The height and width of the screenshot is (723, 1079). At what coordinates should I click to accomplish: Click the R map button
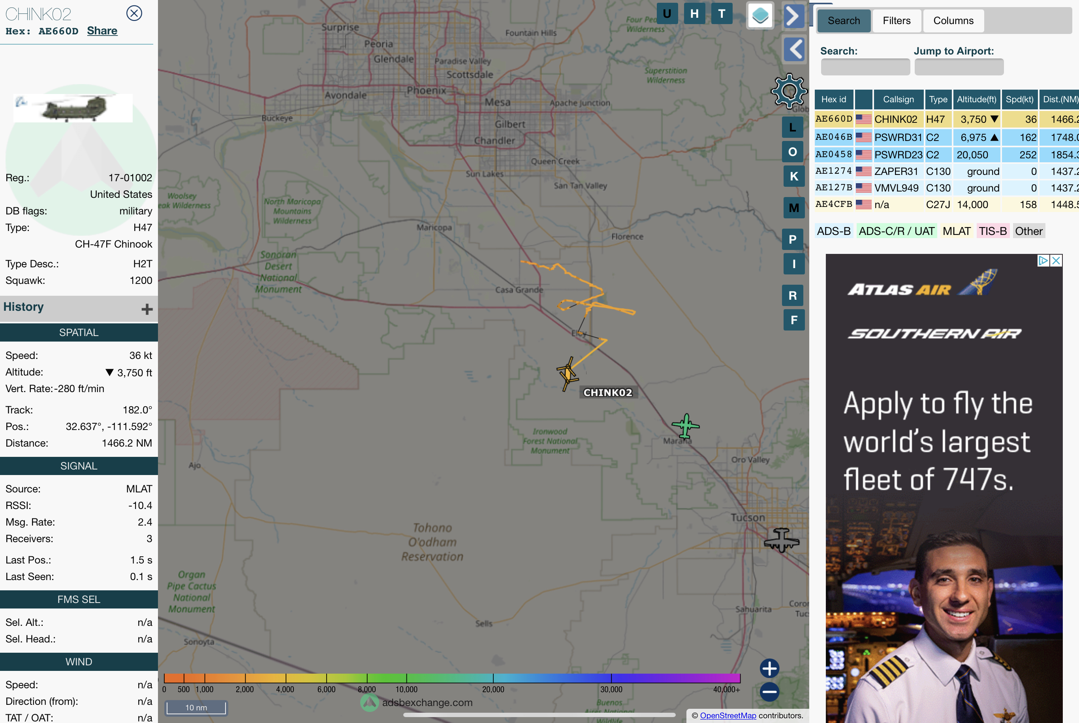click(793, 296)
